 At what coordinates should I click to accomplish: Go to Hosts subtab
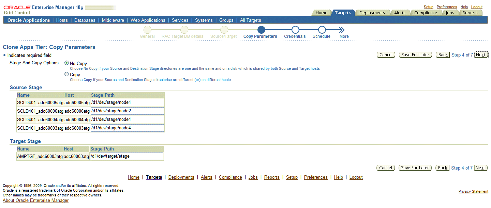click(x=62, y=20)
